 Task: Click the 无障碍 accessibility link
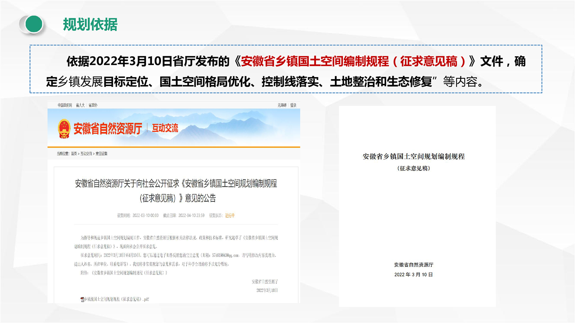click(x=282, y=105)
